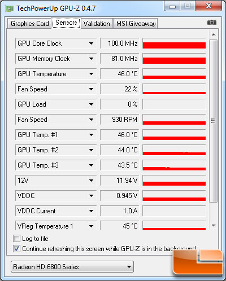The width and height of the screenshot is (226, 281).
Task: Expand the GPU Temperature sensor dropdown
Action: [92, 74]
